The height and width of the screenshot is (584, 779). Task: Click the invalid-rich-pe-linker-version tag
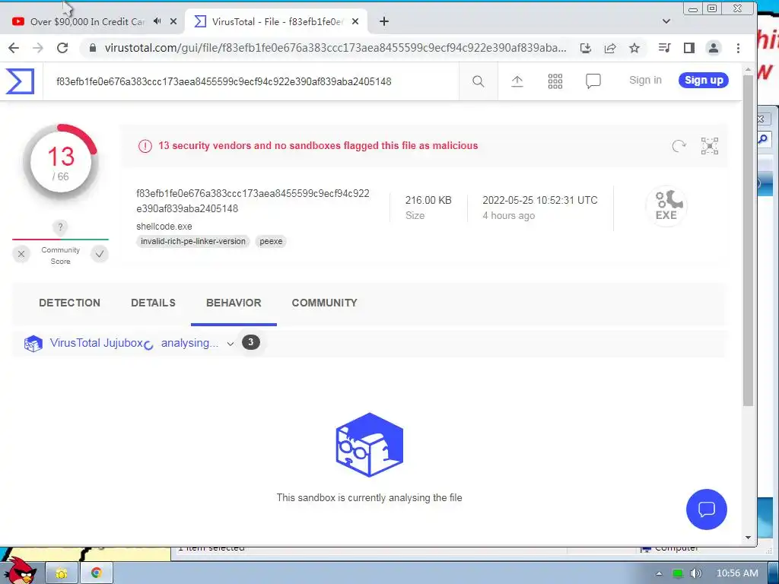[x=192, y=241]
